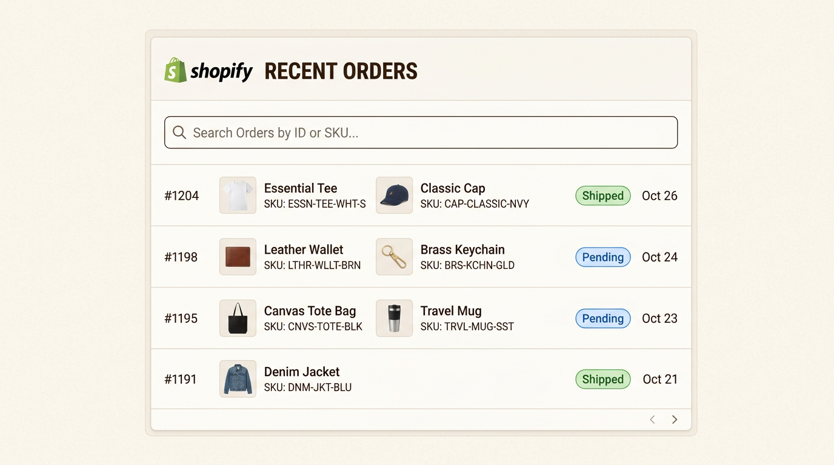
Task: Open the Brass Keychain product image
Action: [394, 257]
